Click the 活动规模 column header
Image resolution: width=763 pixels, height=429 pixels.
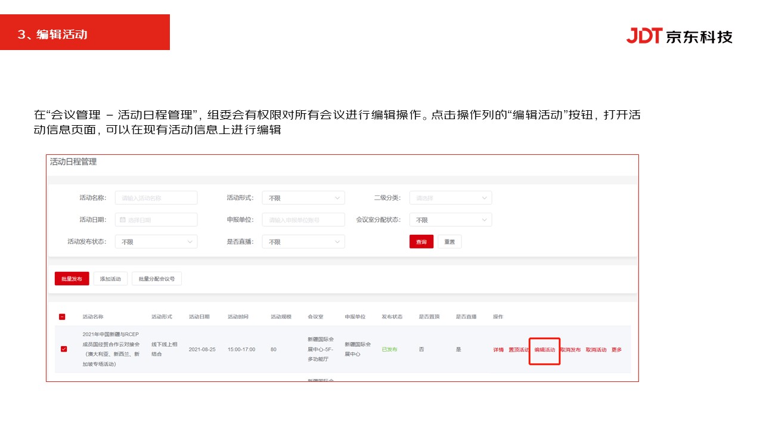(281, 317)
